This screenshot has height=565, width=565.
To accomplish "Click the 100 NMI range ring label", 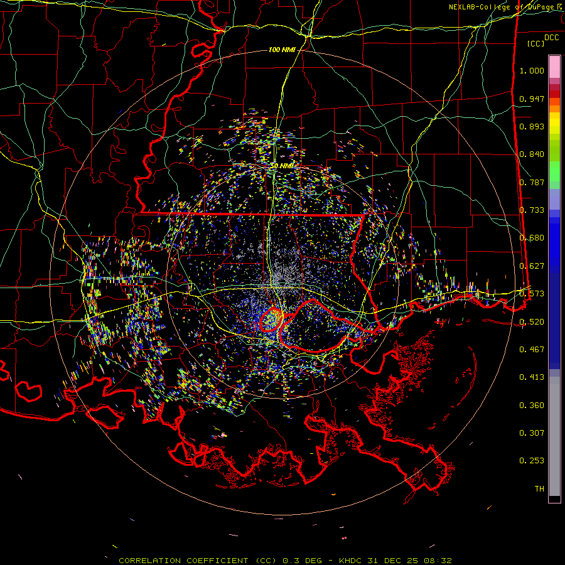I will [282, 50].
